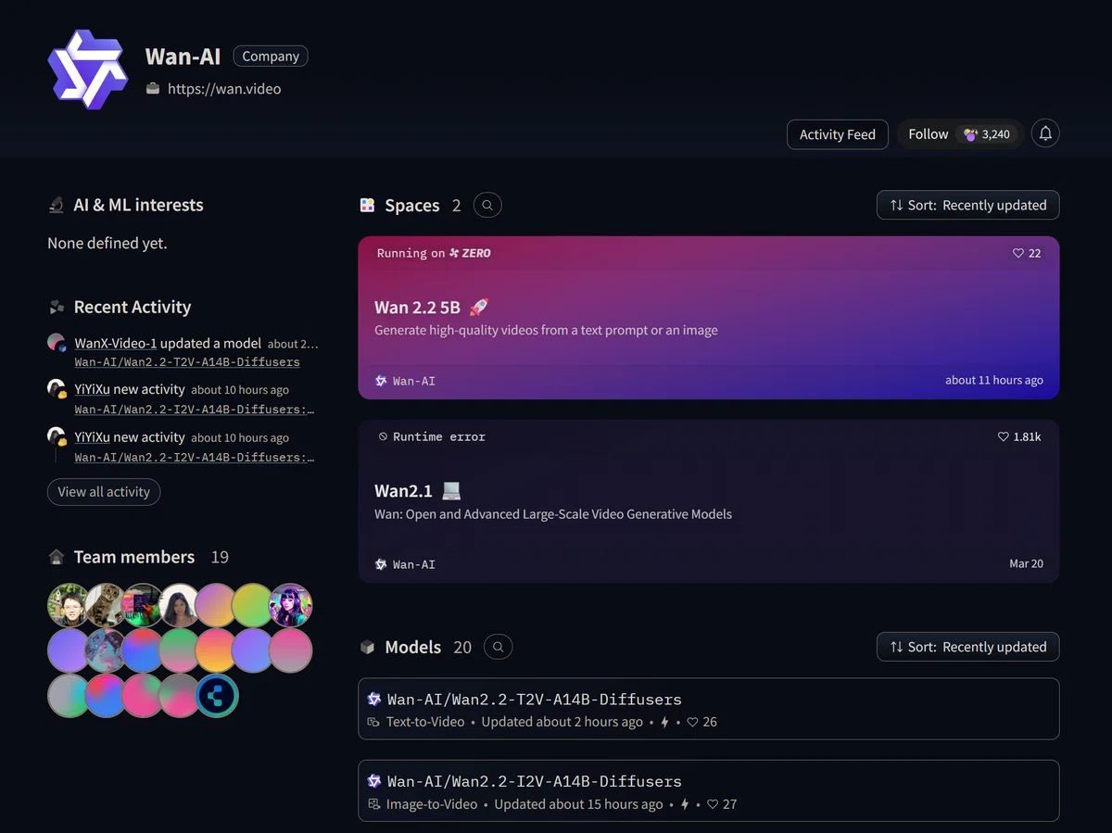This screenshot has height=833, width=1112.
Task: Click the first team member avatar
Action: point(68,605)
